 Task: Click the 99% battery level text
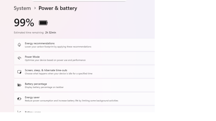(x=24, y=23)
